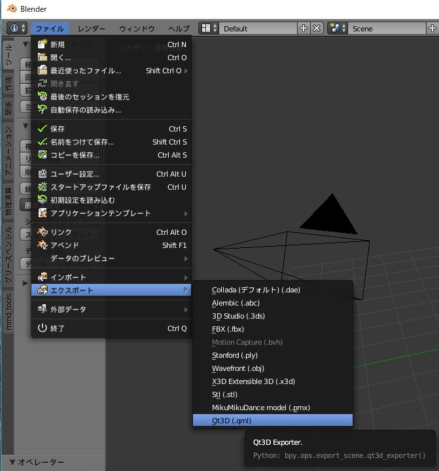Choose Stanford (.ply) export
The height and width of the screenshot is (471, 439).
click(x=273, y=355)
